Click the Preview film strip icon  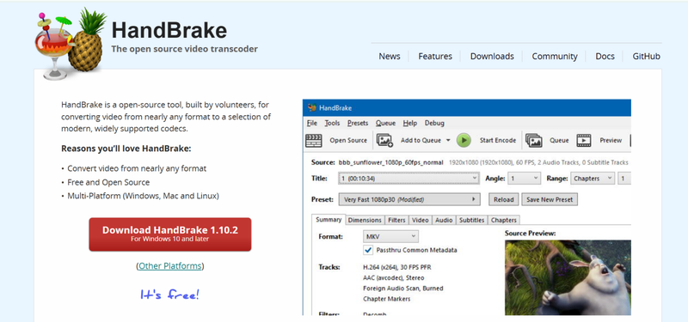tap(584, 141)
